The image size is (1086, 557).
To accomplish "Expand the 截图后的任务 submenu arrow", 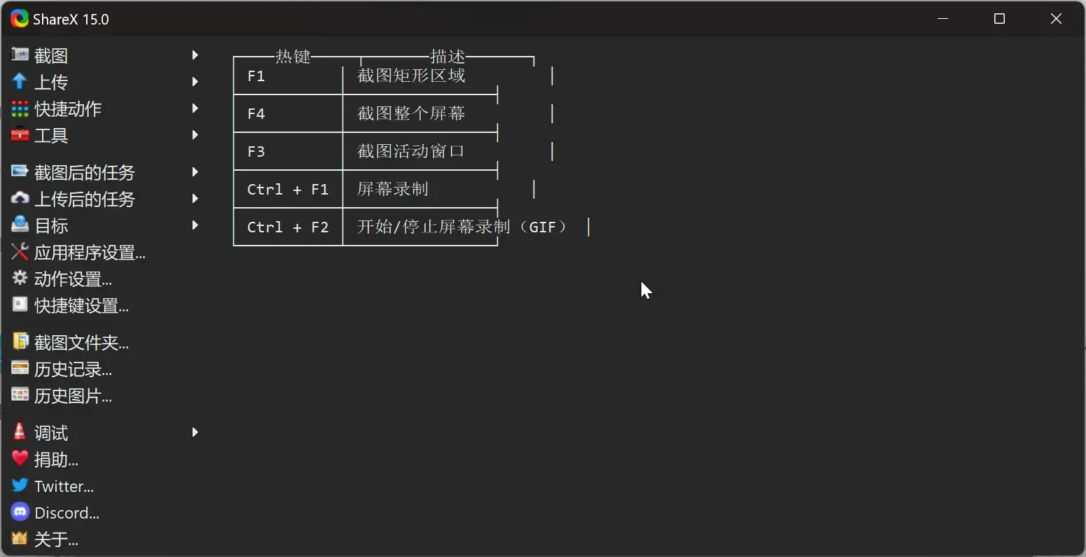I will (195, 172).
